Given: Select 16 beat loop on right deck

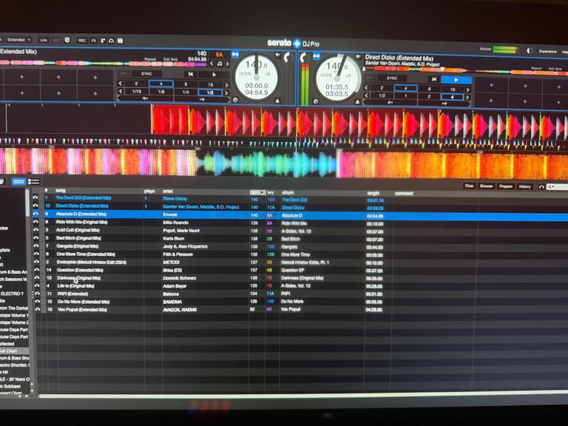Looking at the screenshot, I should click(453, 89).
